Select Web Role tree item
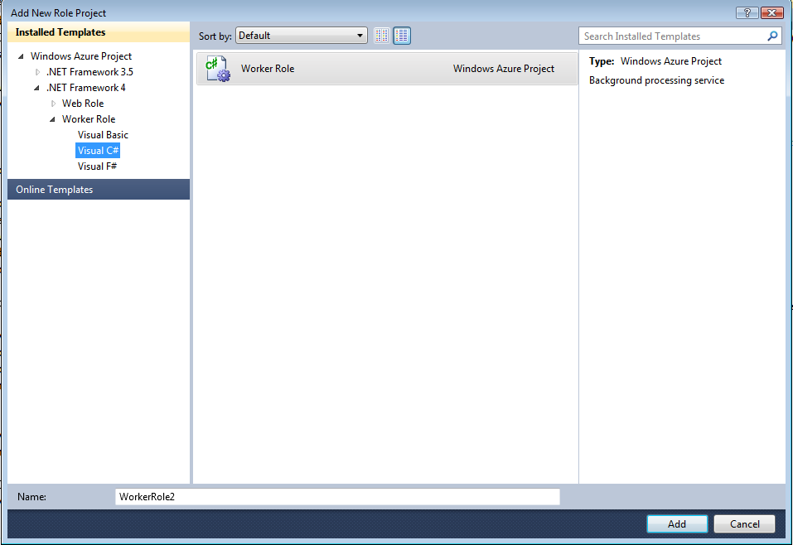The image size is (793, 545). tap(83, 104)
